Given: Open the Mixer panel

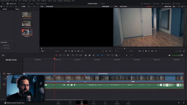Looking at the screenshot, I should tap(157, 3).
